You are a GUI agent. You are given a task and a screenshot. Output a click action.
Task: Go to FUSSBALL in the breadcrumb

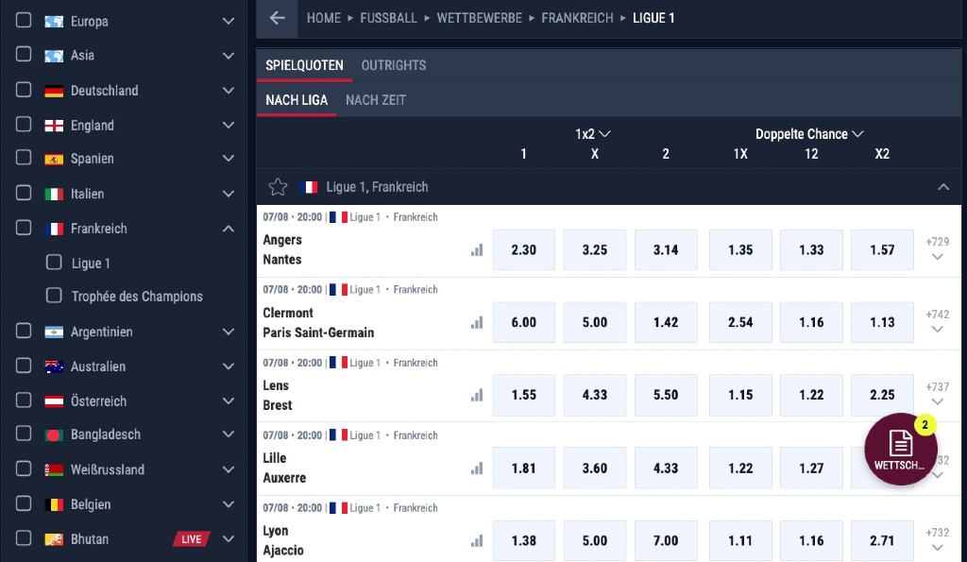(388, 18)
